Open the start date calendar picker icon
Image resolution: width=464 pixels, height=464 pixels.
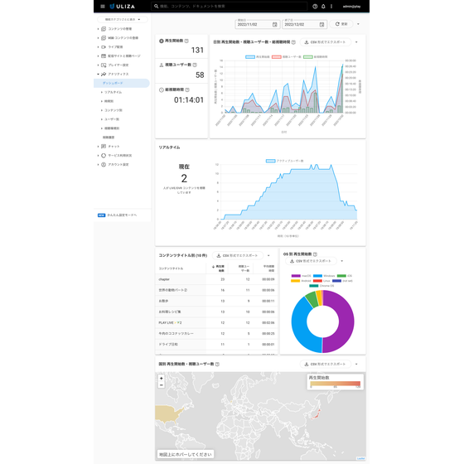pos(274,25)
